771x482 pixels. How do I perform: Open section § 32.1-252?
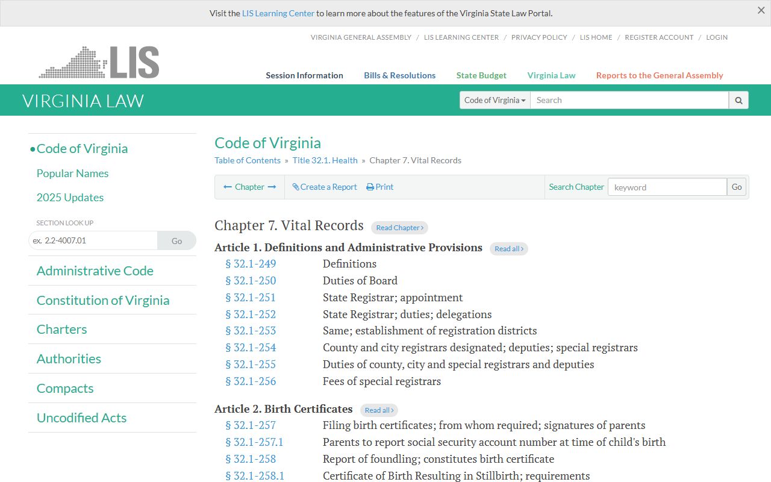[x=251, y=315]
